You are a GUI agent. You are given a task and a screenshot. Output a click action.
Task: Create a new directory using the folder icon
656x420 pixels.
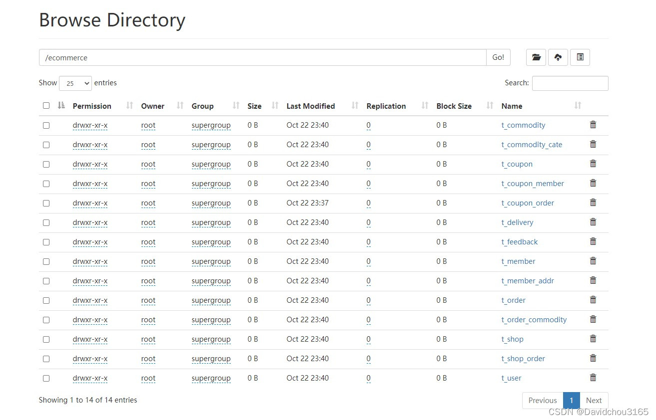click(536, 57)
